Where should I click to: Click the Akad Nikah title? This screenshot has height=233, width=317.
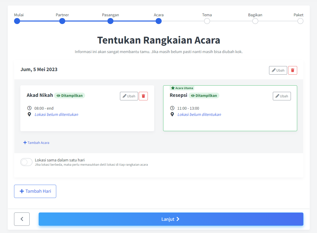[40, 95]
